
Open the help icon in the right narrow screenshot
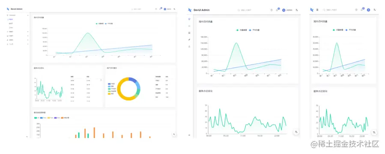[356, 10]
